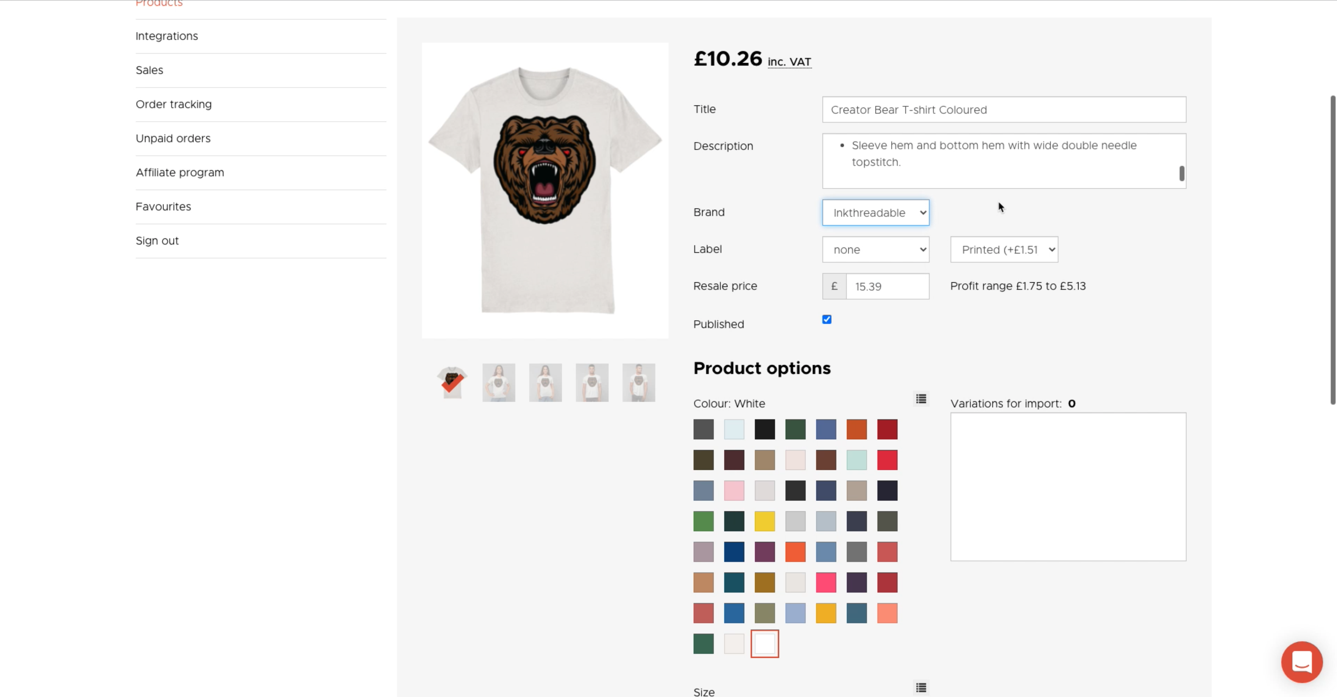Choose the white colour swatch
The image size is (1337, 697).
point(764,643)
